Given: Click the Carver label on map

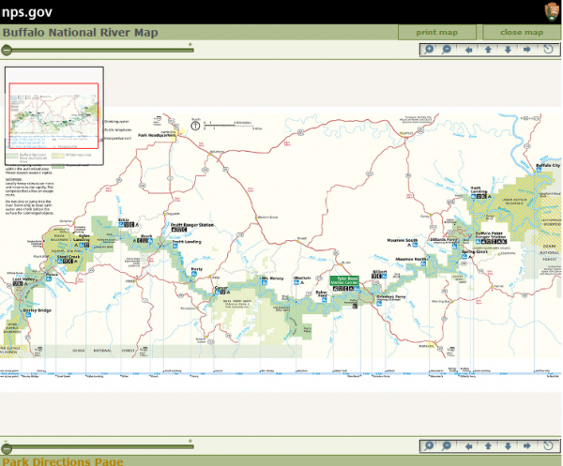Looking at the screenshot, I should click(x=221, y=288).
